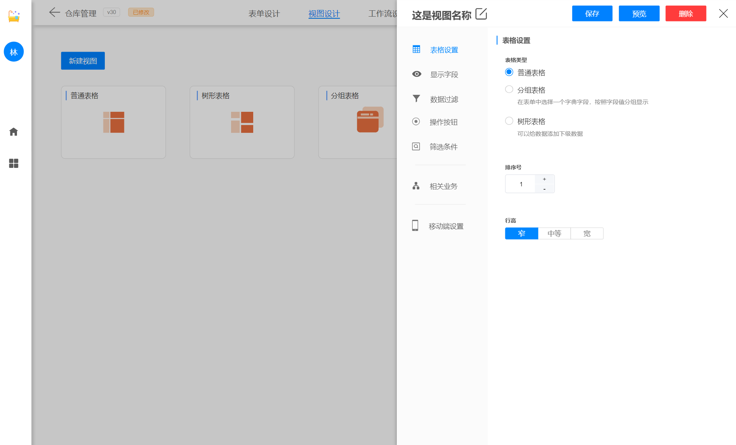Click the app logo icon at top left
The width and height of the screenshot is (736, 445).
click(14, 16)
